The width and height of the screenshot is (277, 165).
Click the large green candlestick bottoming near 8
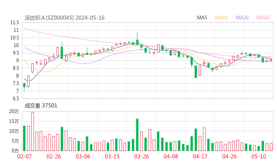click(196, 72)
